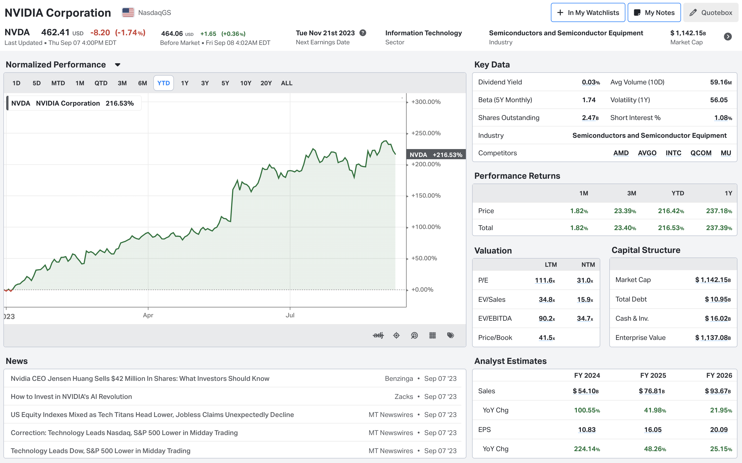Image resolution: width=742 pixels, height=463 pixels.
Task: Open the My Notes button
Action: pos(654,12)
